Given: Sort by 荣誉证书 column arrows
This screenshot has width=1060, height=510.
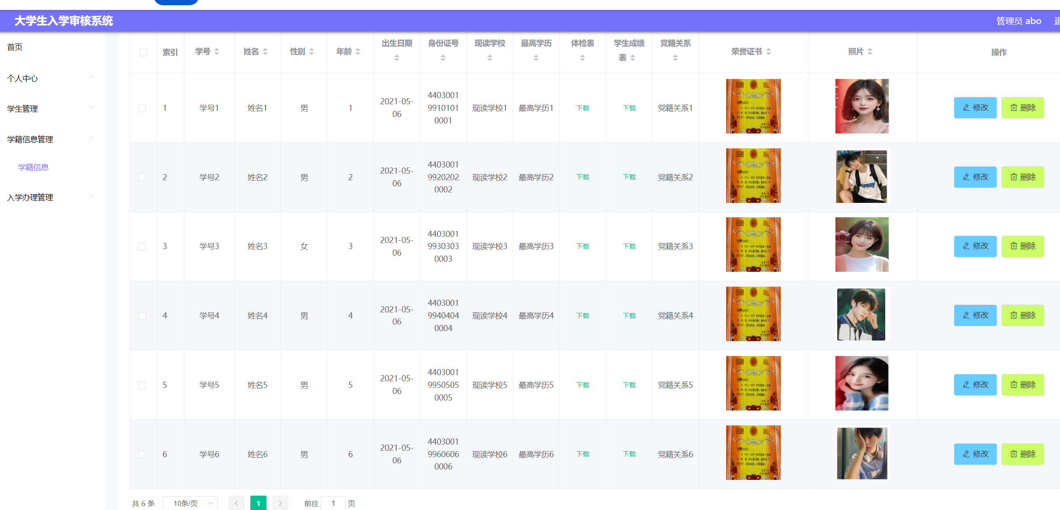Looking at the screenshot, I should click(x=769, y=51).
